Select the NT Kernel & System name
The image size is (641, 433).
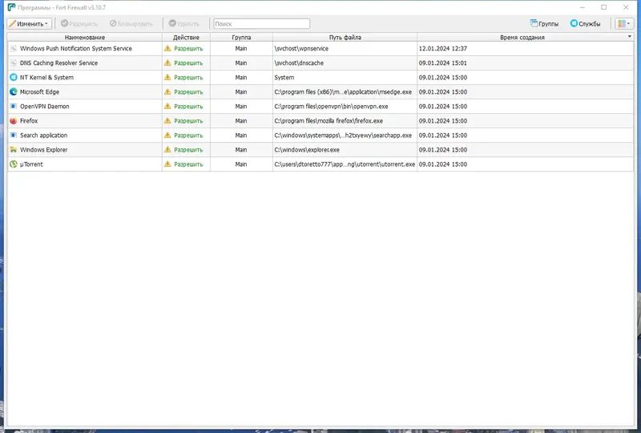click(47, 77)
